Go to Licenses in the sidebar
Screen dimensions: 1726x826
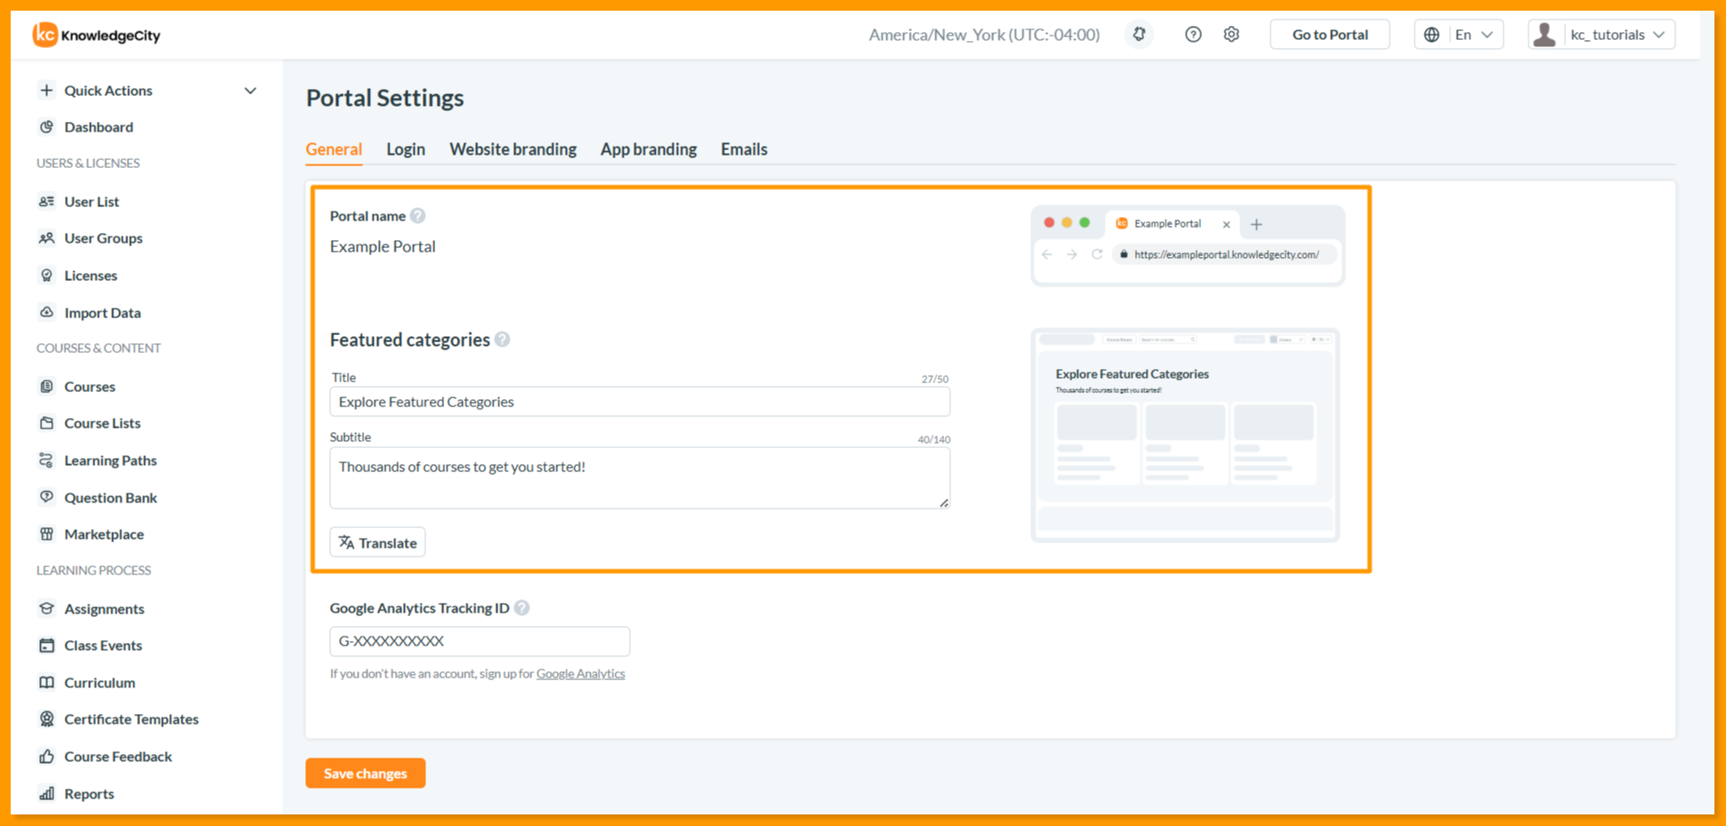(x=90, y=276)
